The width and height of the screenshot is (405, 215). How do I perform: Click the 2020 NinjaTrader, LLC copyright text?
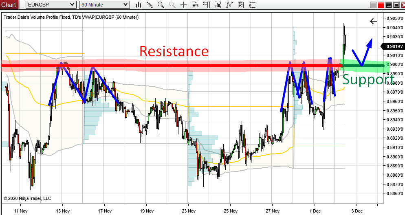27,198
